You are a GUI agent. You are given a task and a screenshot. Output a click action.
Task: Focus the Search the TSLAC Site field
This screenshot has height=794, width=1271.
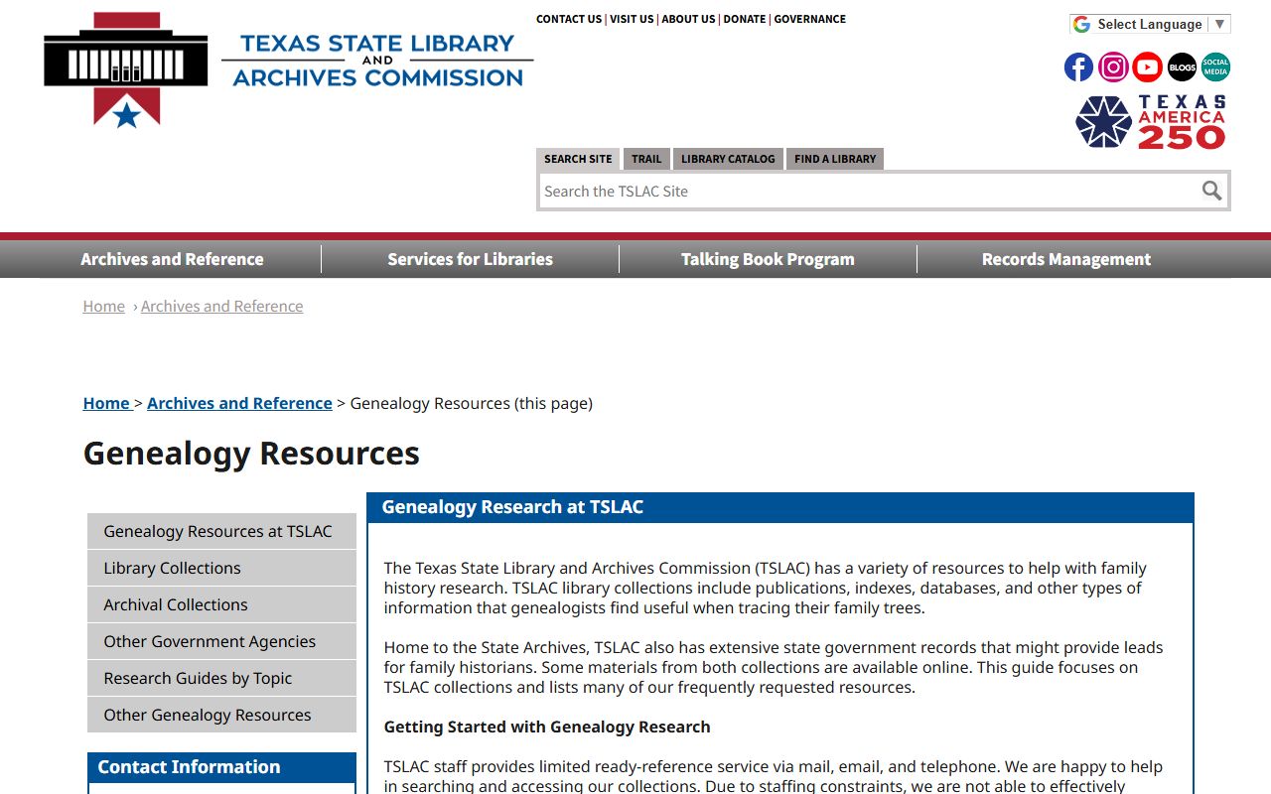[869, 191]
